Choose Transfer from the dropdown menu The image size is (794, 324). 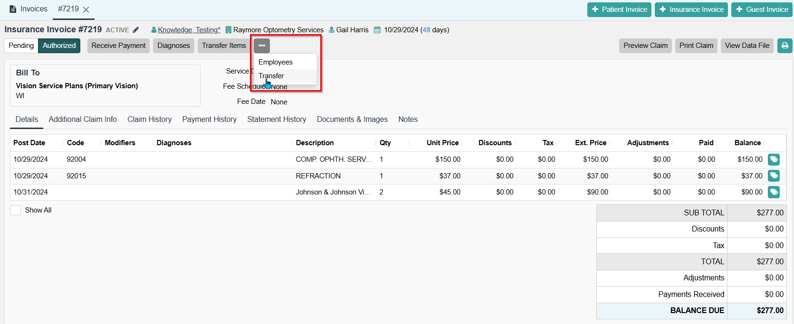[271, 76]
